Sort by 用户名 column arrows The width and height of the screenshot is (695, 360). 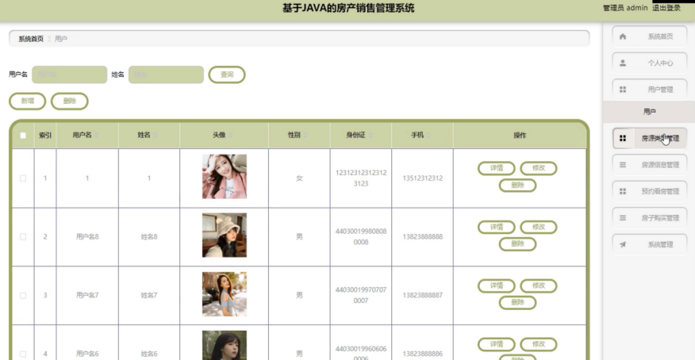pyautogui.click(x=97, y=135)
